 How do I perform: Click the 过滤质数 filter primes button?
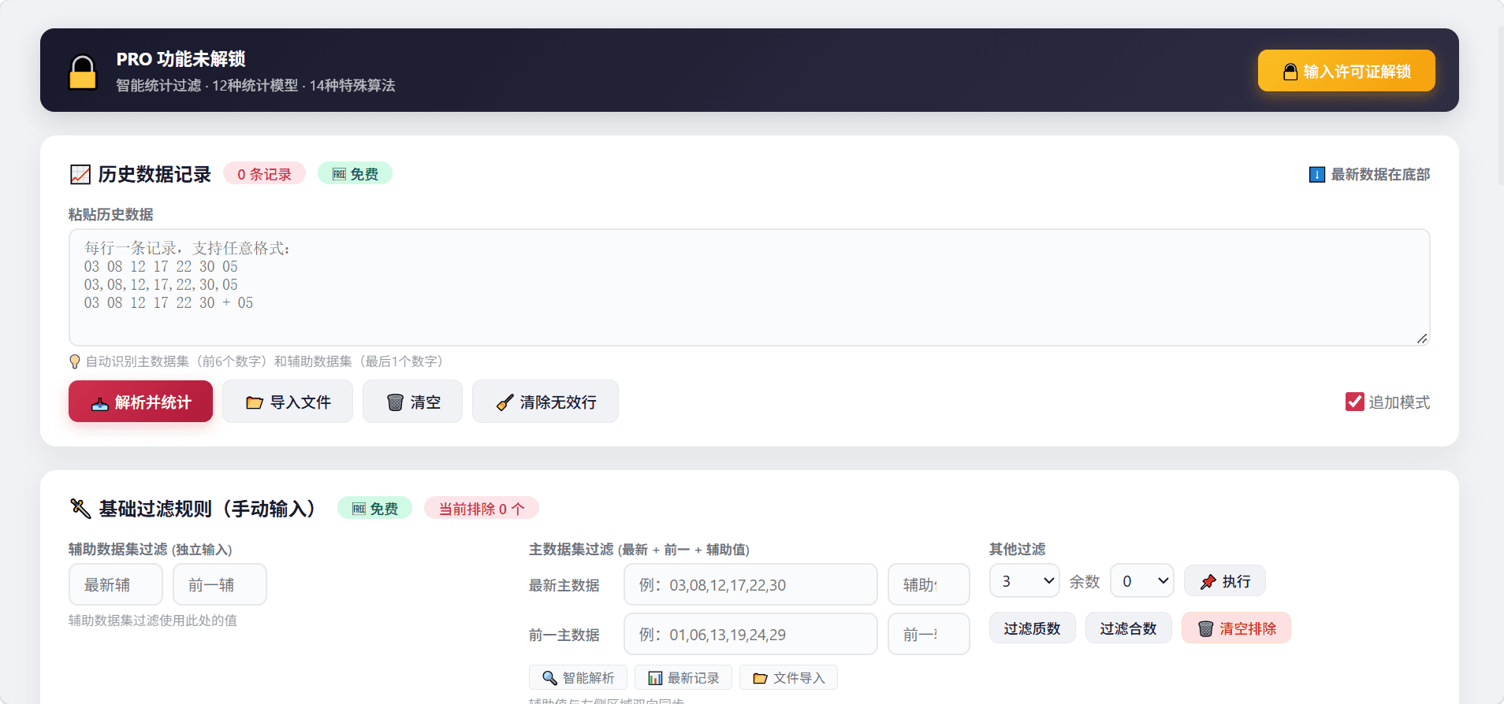coord(1033,628)
